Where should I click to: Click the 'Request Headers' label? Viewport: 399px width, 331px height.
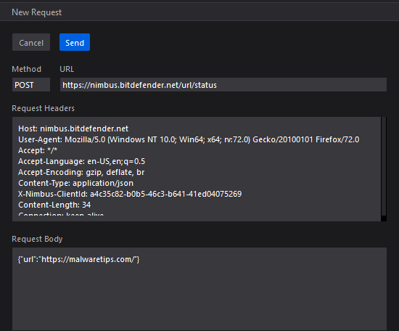(x=43, y=108)
